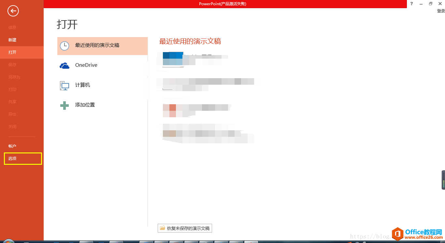Click the 登录 sign-in link

(440, 10)
